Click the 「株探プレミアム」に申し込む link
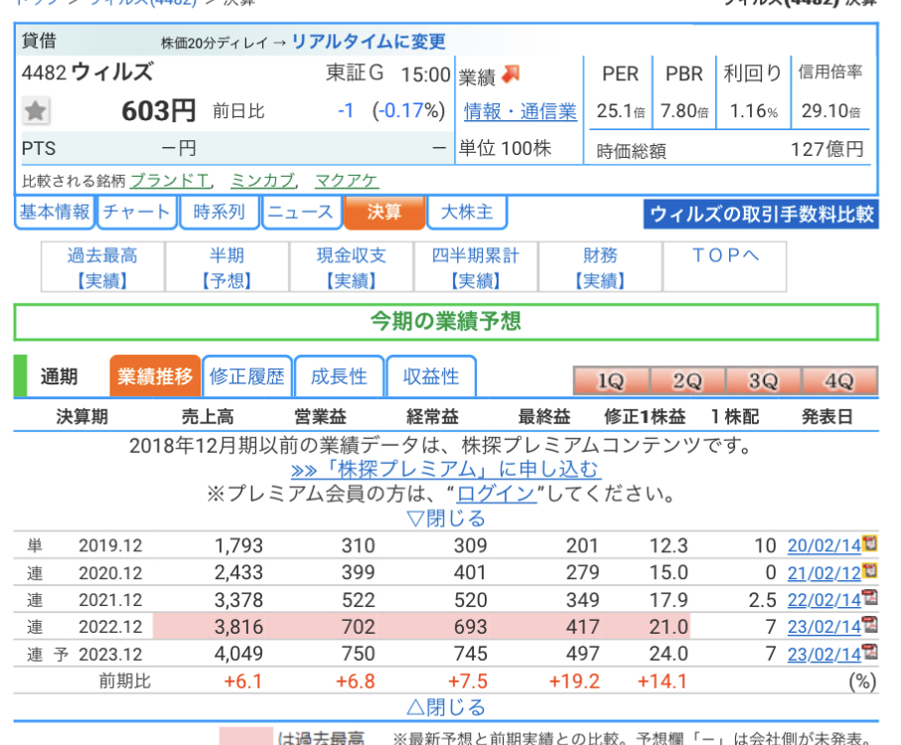901x745 pixels. (x=446, y=470)
